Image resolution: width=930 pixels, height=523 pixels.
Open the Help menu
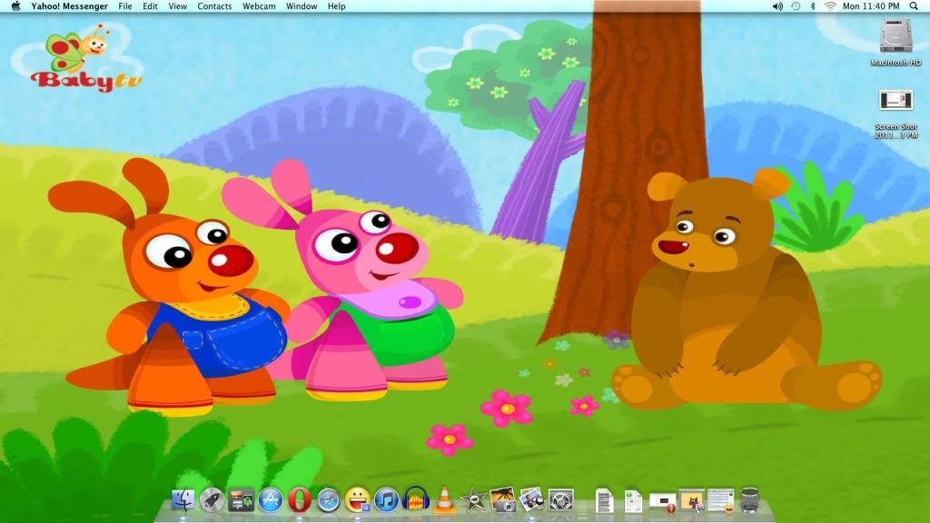tap(336, 6)
